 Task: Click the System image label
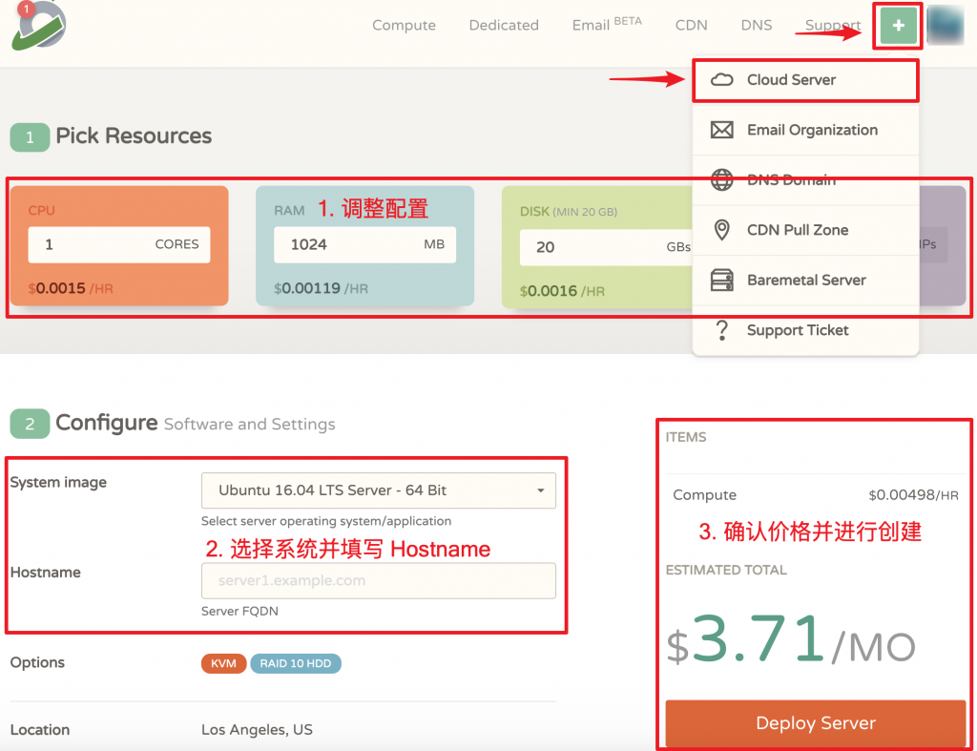[x=58, y=483]
